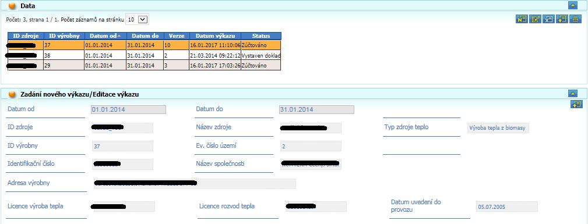
Task: Click the new record (N) icon
Action: 522,19
